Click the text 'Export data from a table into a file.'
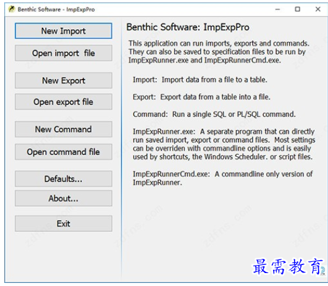328x286 pixels. [x=215, y=97]
